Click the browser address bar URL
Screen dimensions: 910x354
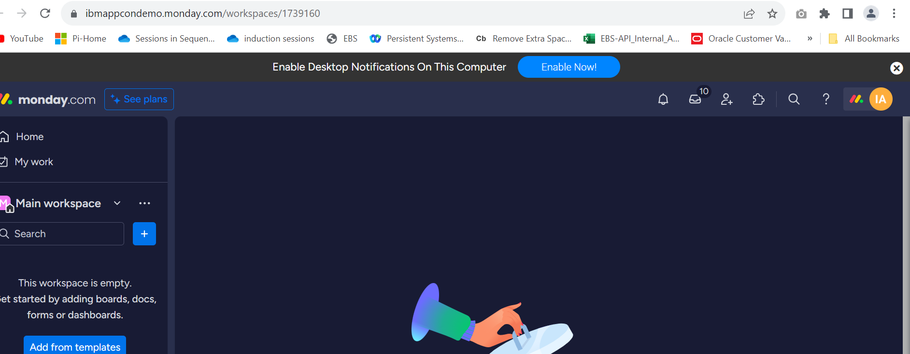[x=203, y=14]
